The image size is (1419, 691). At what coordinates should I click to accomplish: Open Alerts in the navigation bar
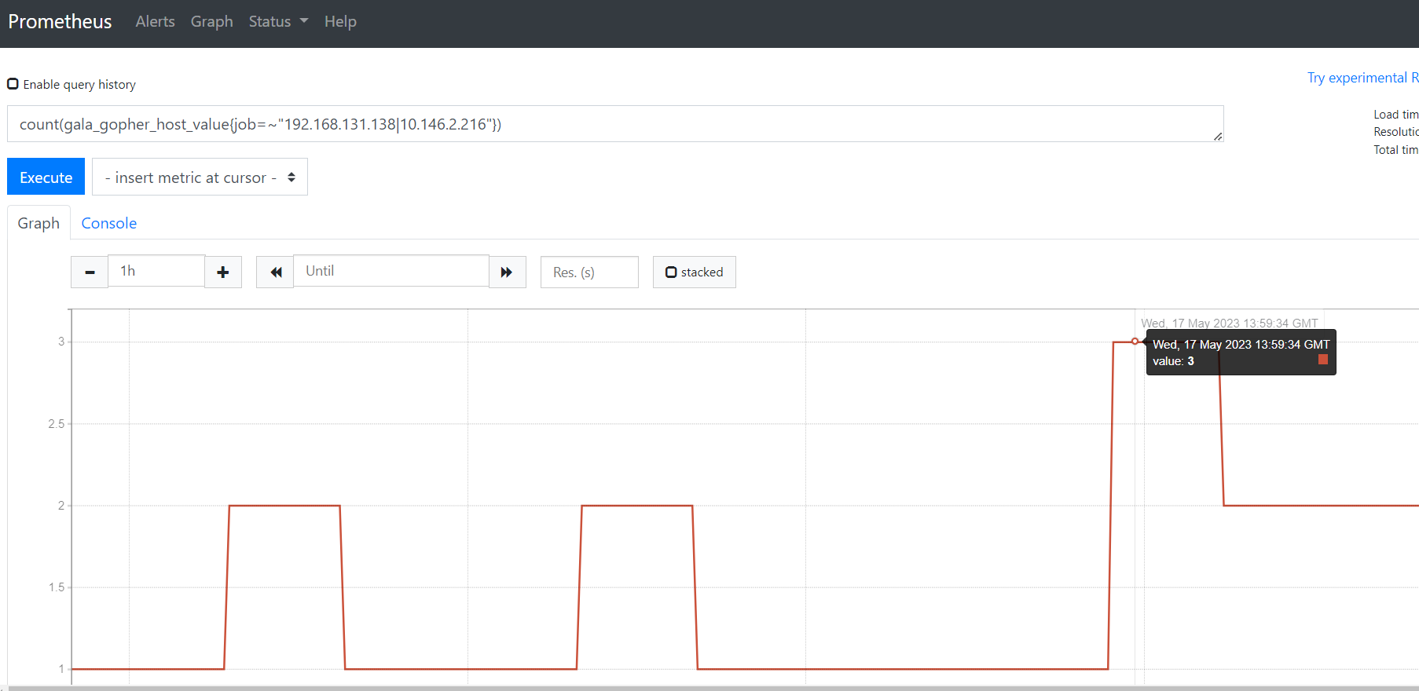155,22
